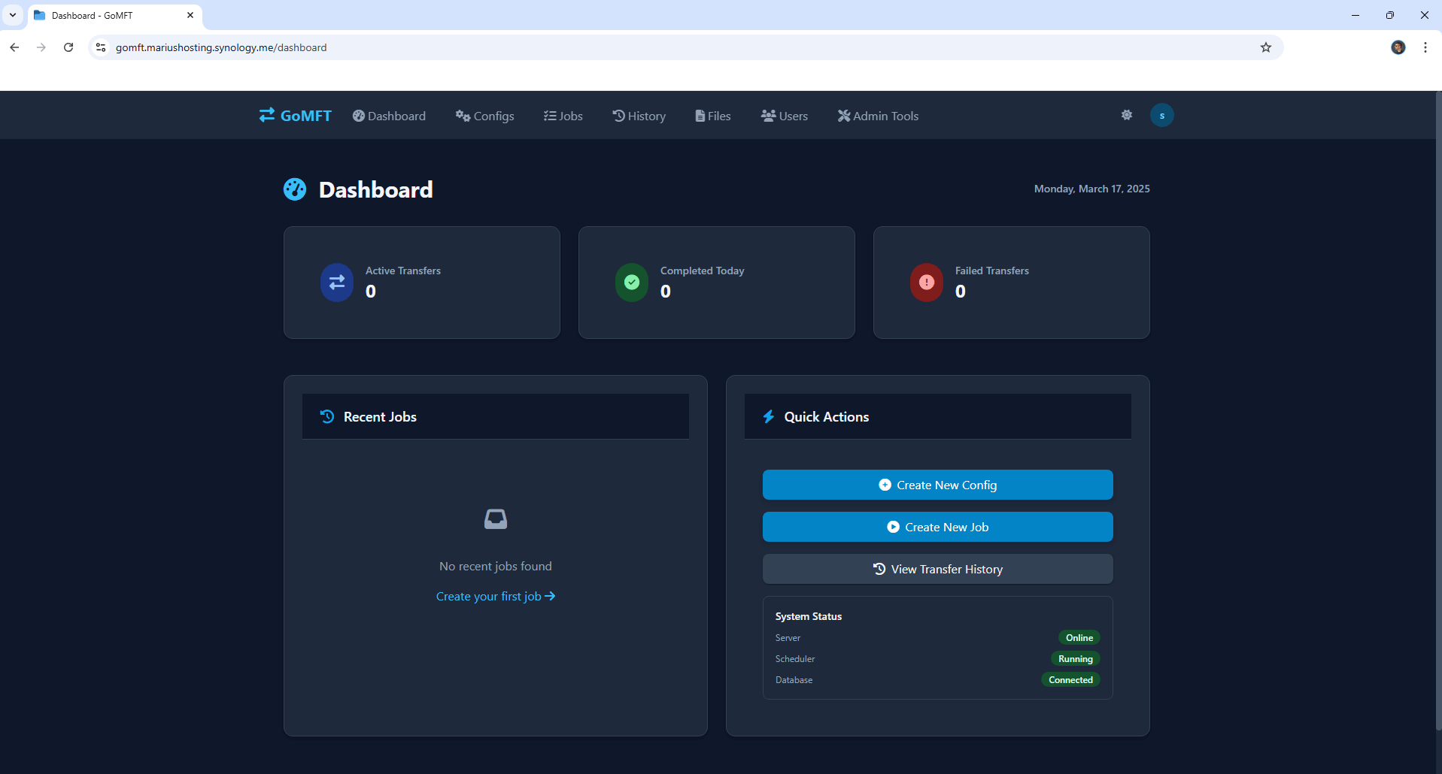1442x774 pixels.
Task: Follow the Create your first job link
Action: (496, 596)
